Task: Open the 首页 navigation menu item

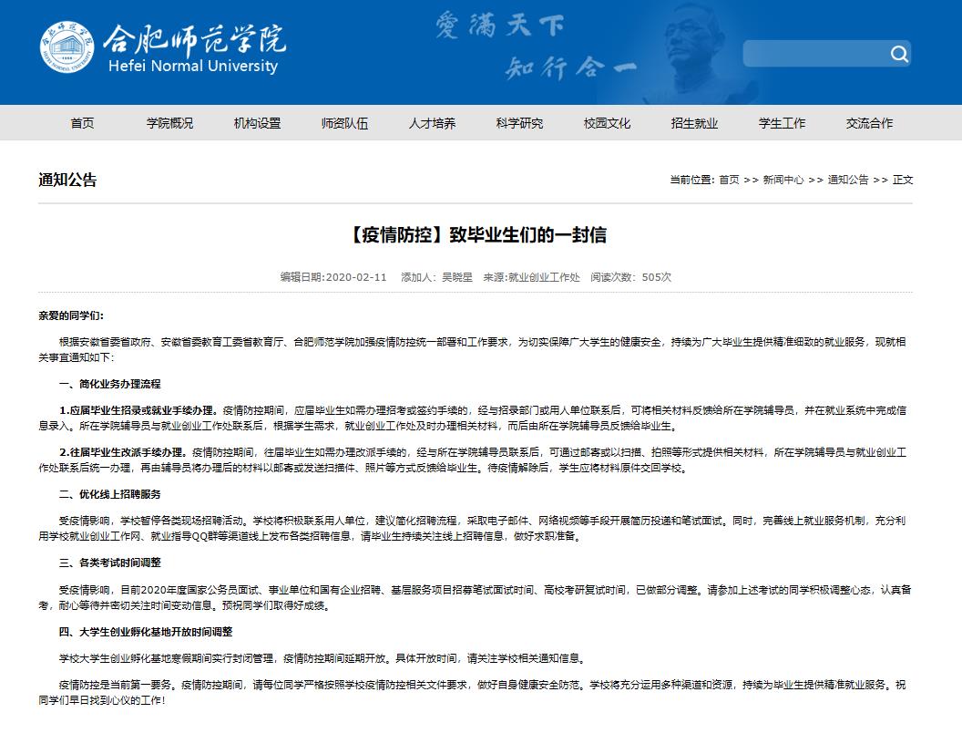Action: click(82, 123)
